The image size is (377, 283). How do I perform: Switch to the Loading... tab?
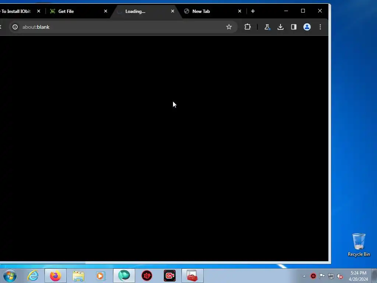click(x=145, y=11)
